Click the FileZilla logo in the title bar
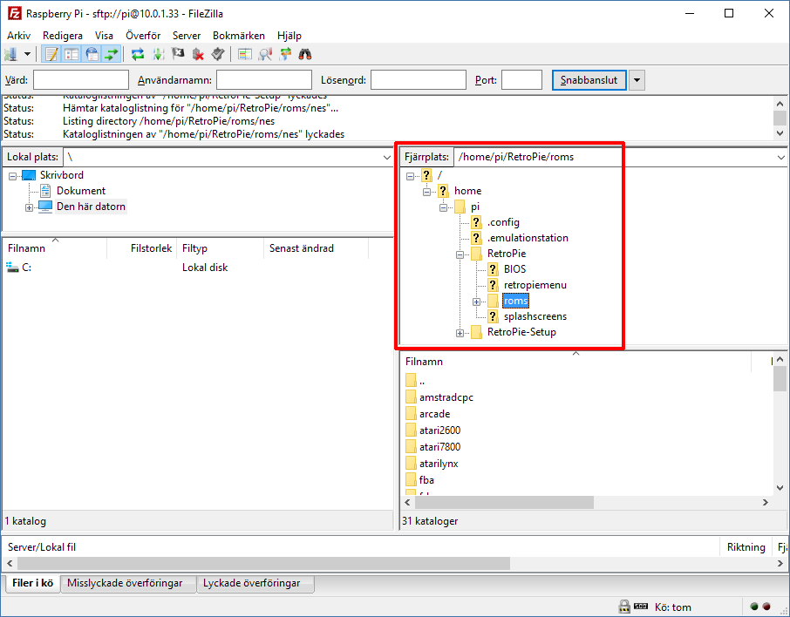 coord(14,13)
